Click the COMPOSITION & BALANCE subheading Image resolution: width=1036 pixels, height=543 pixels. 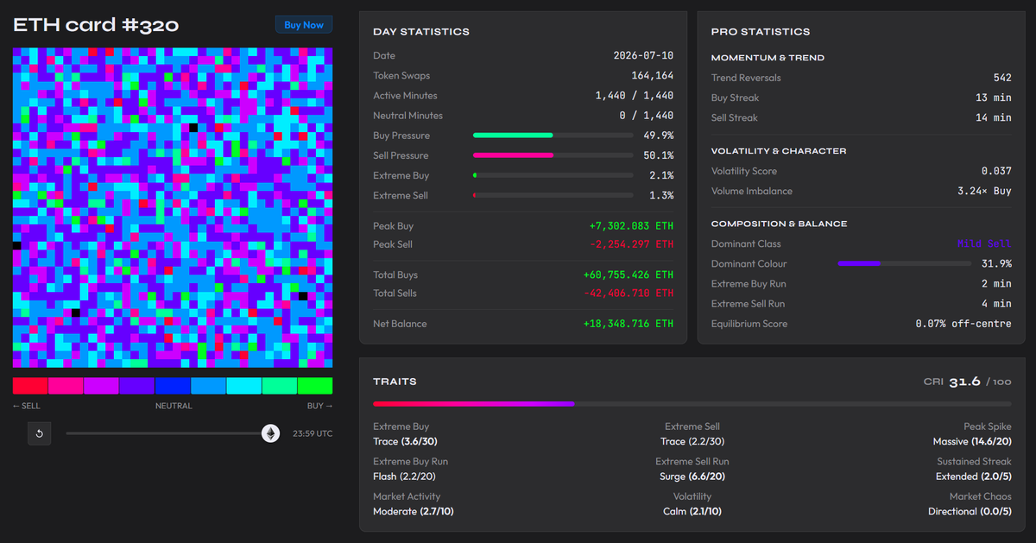779,224
